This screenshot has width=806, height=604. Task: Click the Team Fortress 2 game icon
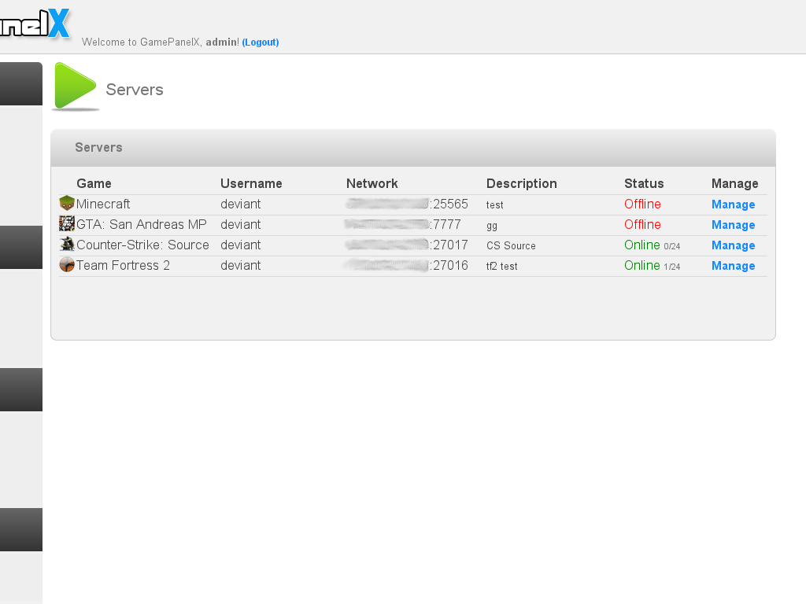(x=67, y=265)
